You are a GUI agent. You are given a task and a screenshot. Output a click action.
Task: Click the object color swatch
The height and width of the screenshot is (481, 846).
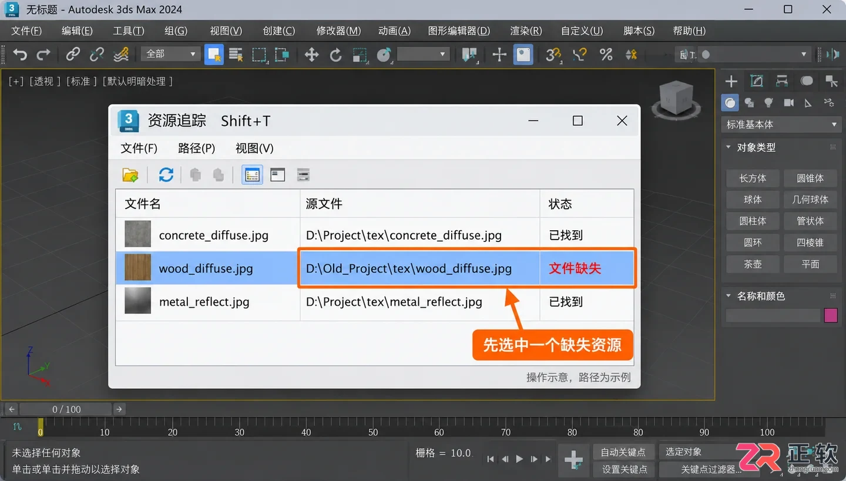(x=831, y=315)
